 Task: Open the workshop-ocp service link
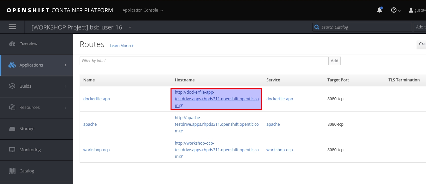click(x=279, y=150)
